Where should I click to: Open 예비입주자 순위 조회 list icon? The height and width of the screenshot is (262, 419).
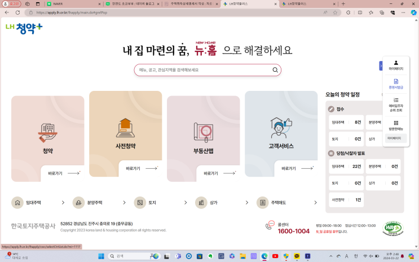396,100
